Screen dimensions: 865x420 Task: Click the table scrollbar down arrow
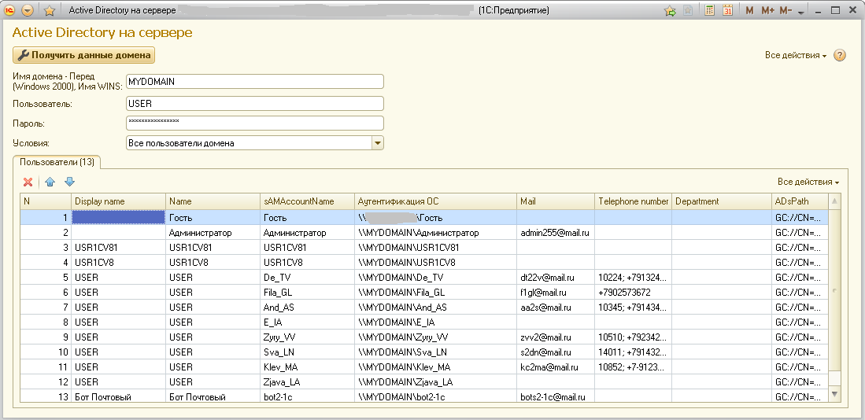click(835, 393)
